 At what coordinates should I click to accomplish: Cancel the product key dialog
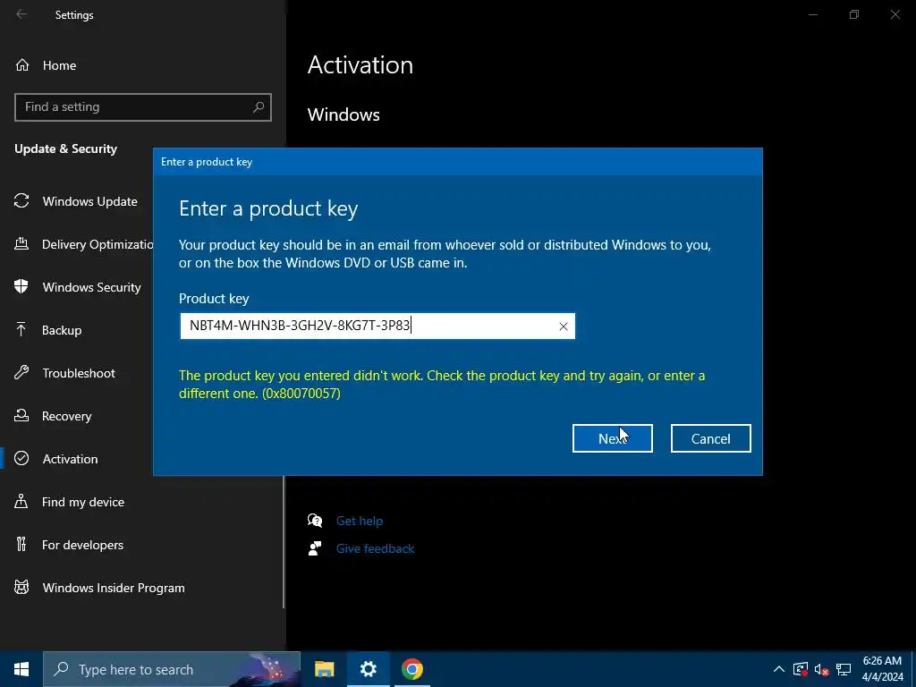click(710, 438)
